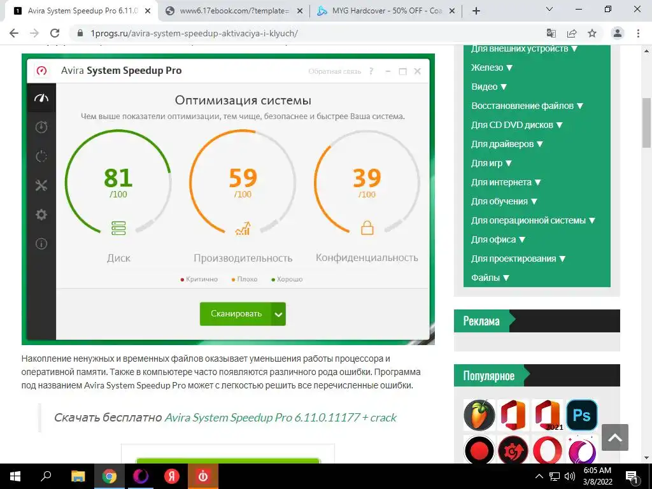Go back to previous page
The width and height of the screenshot is (652, 489).
(x=14, y=33)
